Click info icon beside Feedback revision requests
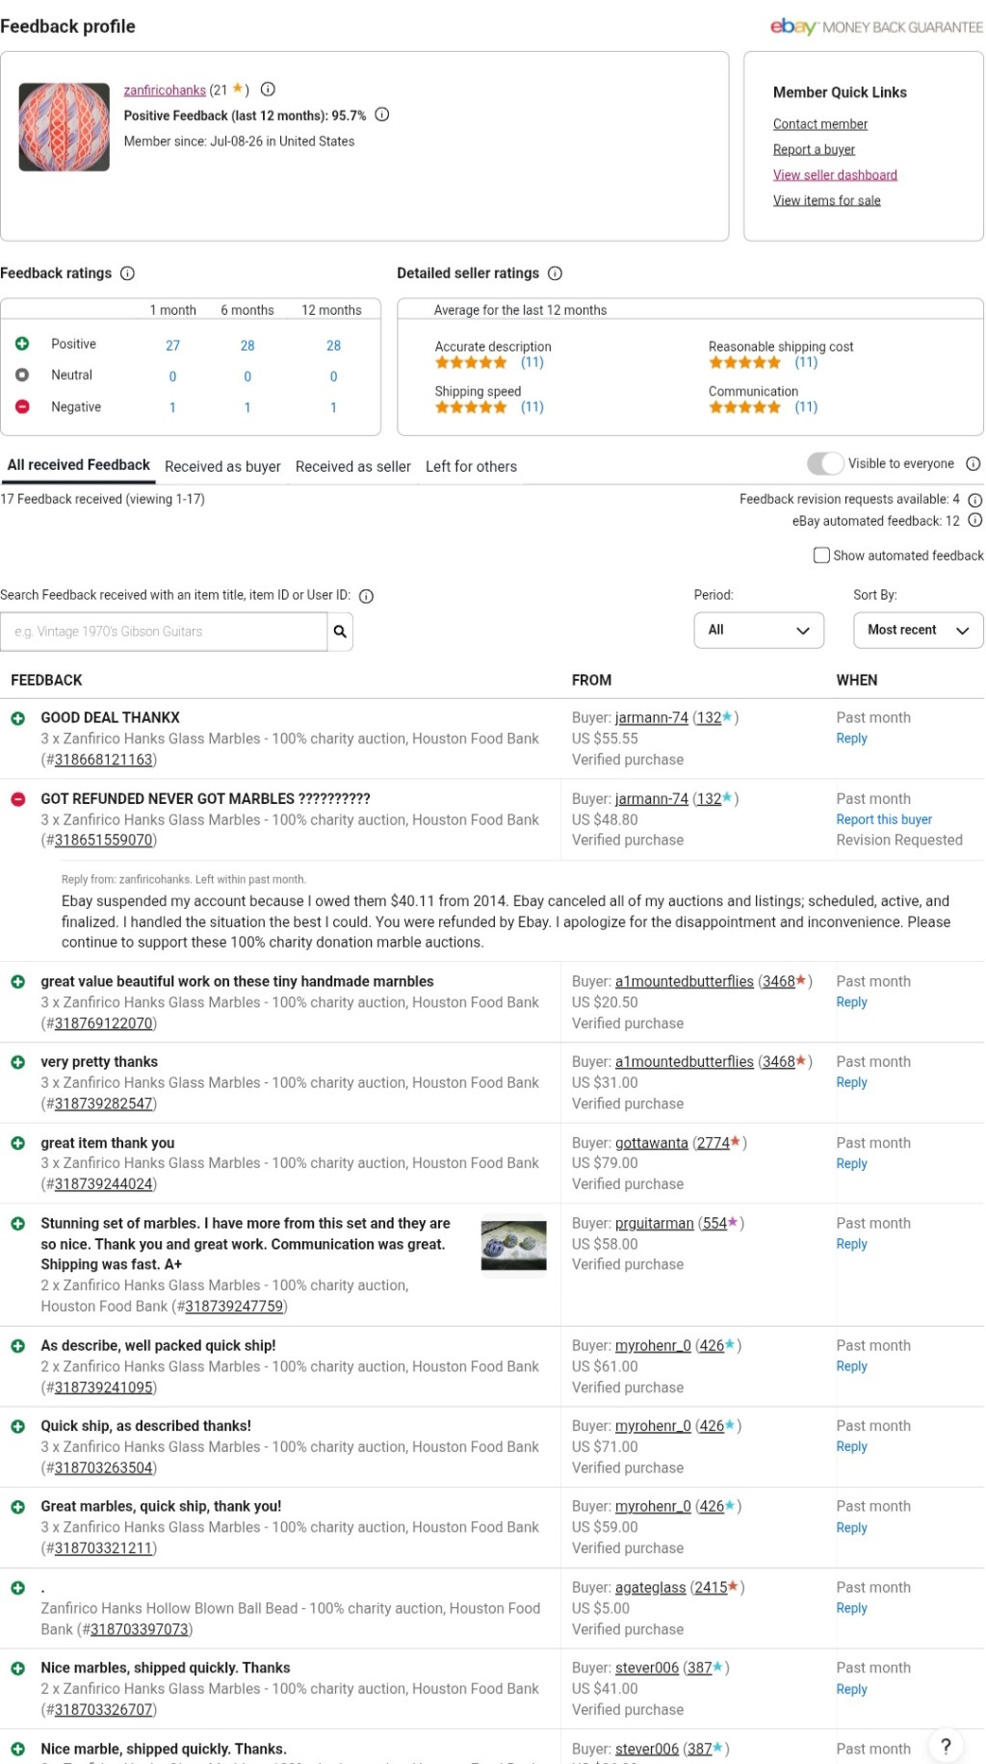 pos(974,500)
